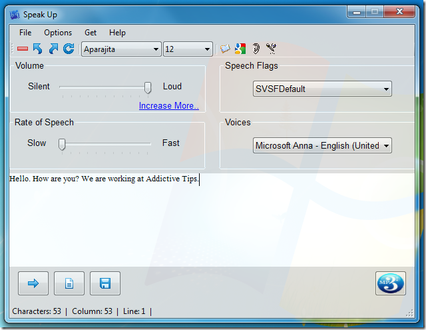
Task: Click the Rate of Speech slider thumb
Action: pos(62,144)
